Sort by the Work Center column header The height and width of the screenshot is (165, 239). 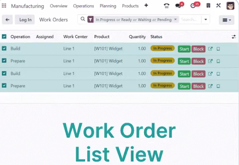tap(75, 37)
